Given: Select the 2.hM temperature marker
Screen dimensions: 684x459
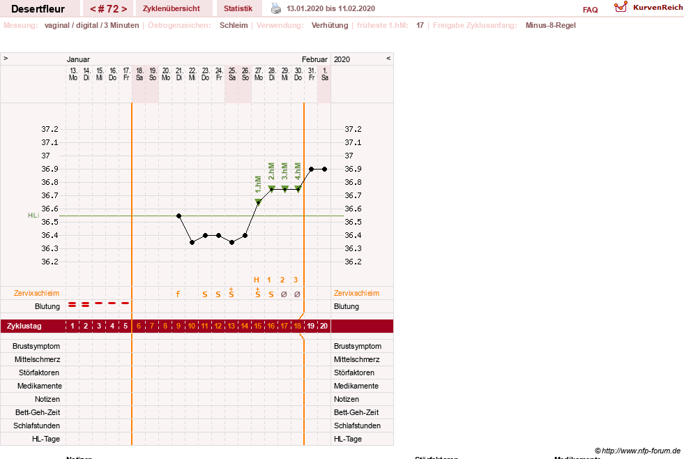Looking at the screenshot, I should 271,188.
